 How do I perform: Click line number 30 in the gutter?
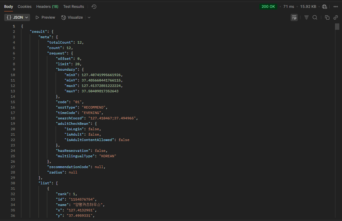pos(13,183)
